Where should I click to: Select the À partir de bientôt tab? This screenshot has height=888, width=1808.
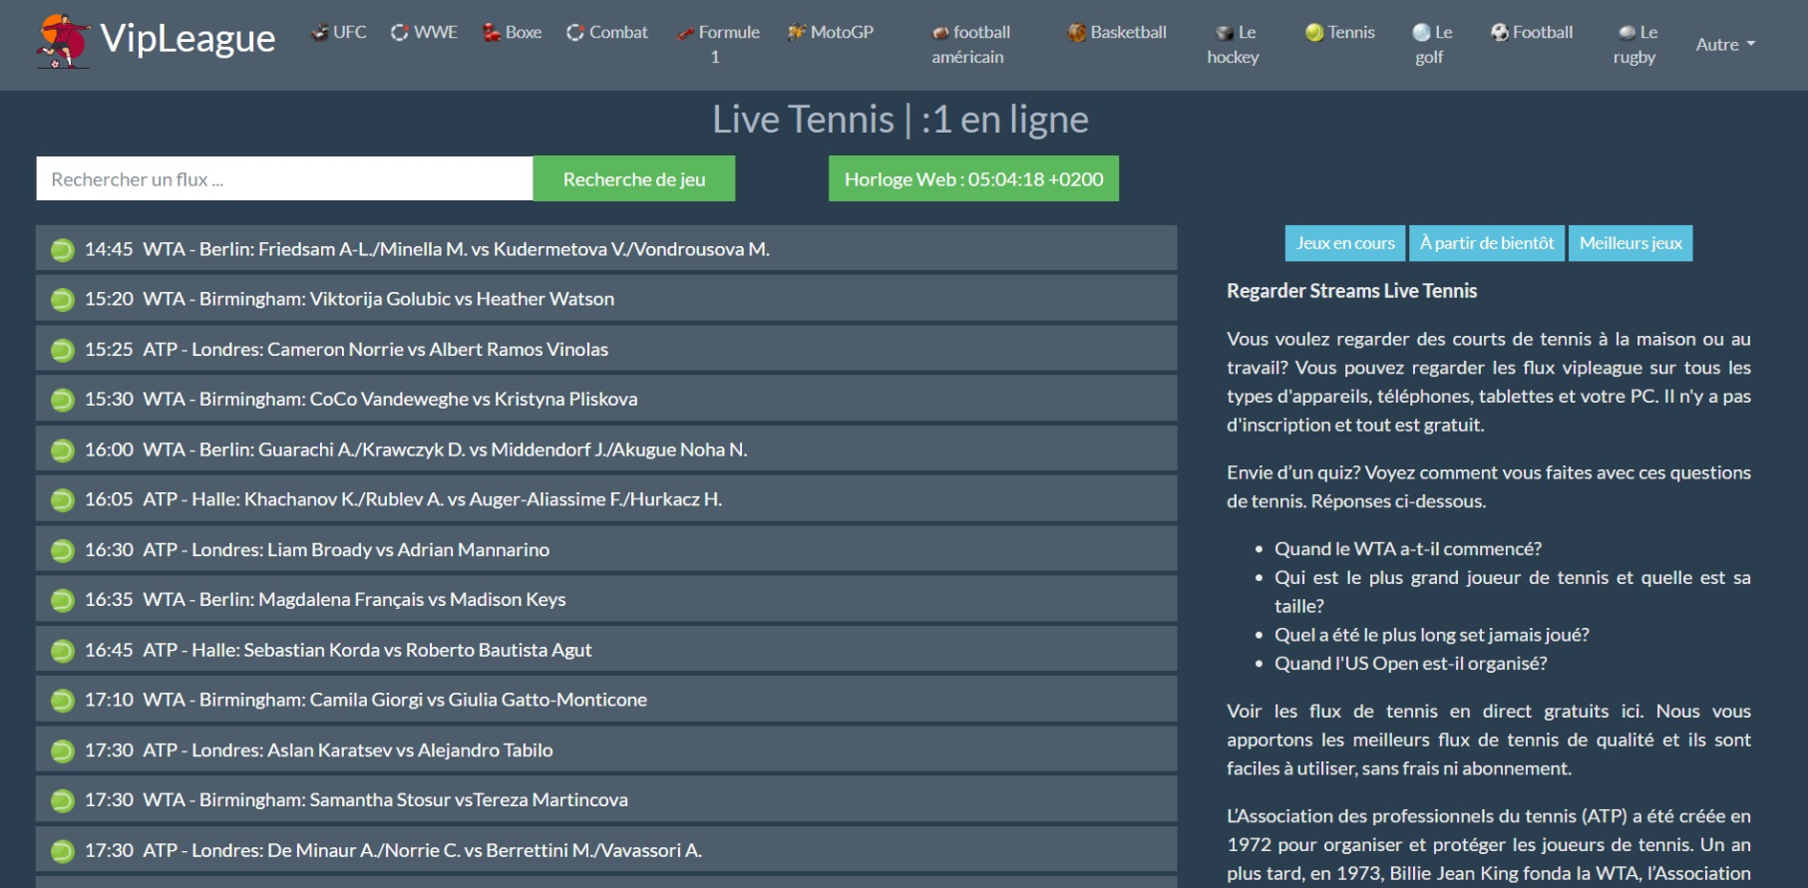pos(1487,243)
